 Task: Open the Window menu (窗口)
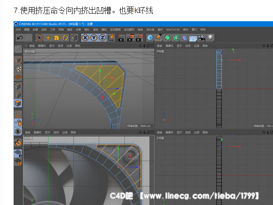click(x=194, y=29)
